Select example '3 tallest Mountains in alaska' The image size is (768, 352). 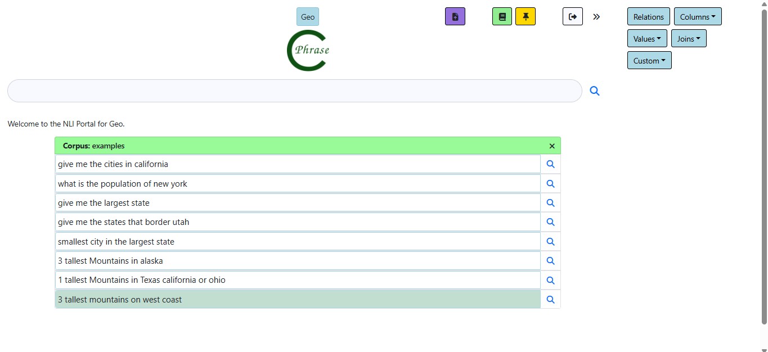[x=298, y=261]
